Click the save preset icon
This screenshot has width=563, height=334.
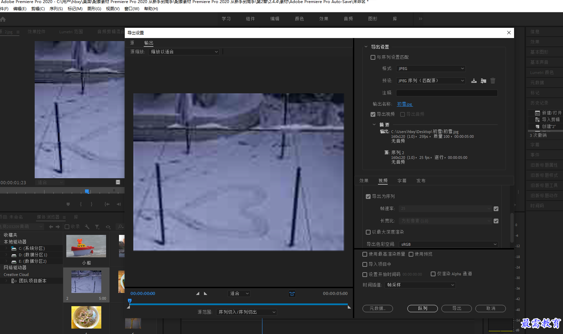pos(474,81)
